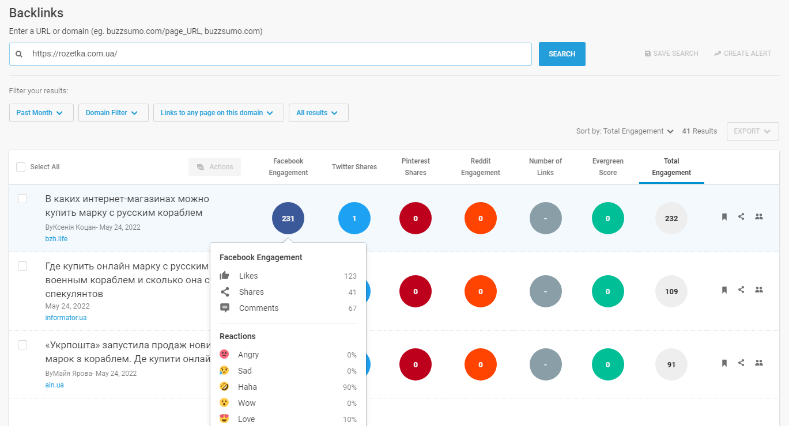Click the Comments icon in popup
The height and width of the screenshot is (426, 789).
225,308
